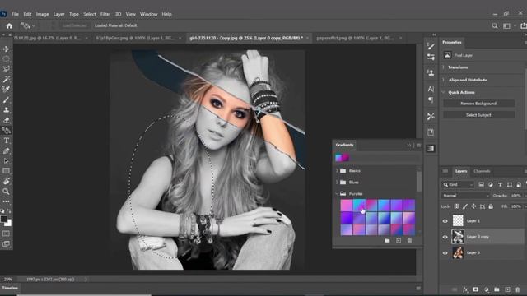Click the Select Subject button

pyautogui.click(x=478, y=115)
